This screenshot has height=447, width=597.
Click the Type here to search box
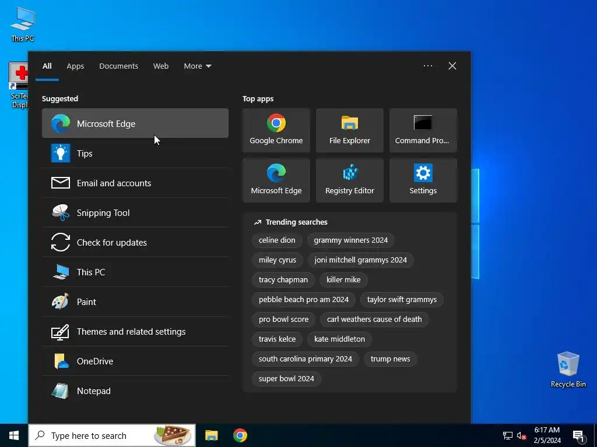112,435
